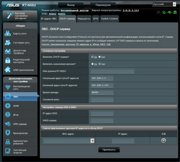The image size is (180, 162).
Task: Click the Основной шлюз gateway field
Action: 102,99
